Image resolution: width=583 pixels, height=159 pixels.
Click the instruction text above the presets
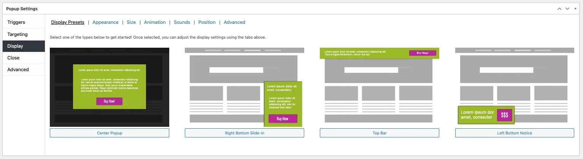coord(158,37)
